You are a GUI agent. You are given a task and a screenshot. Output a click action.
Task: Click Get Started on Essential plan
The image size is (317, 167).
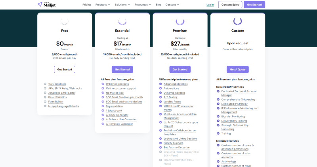click(x=122, y=70)
